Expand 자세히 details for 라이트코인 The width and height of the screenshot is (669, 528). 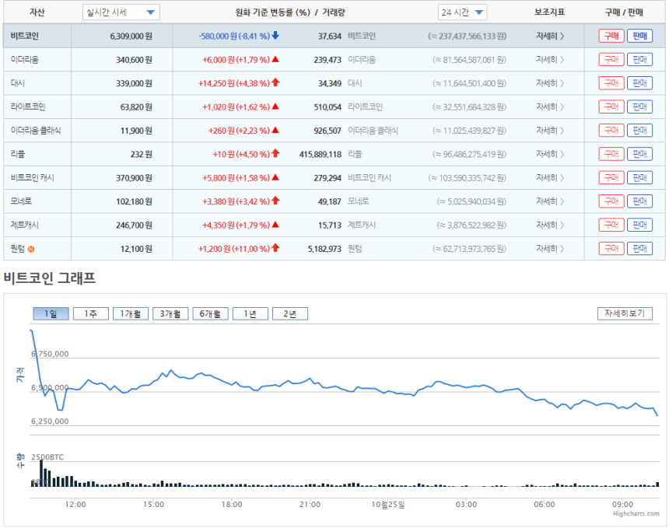point(550,107)
